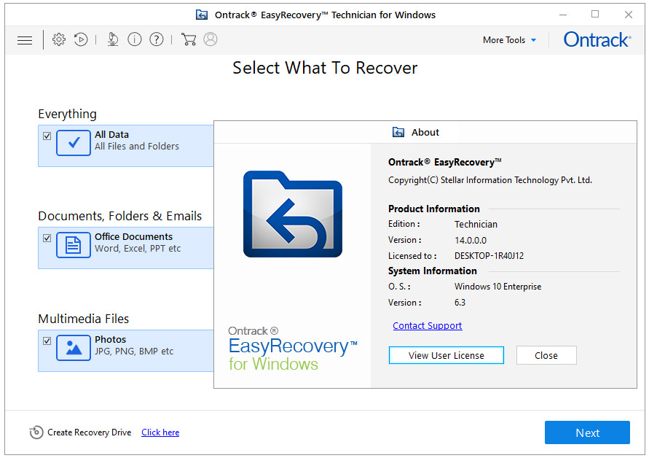Open the hamburger menu icon
Screen dimensions: 649x458
[x=24, y=39]
